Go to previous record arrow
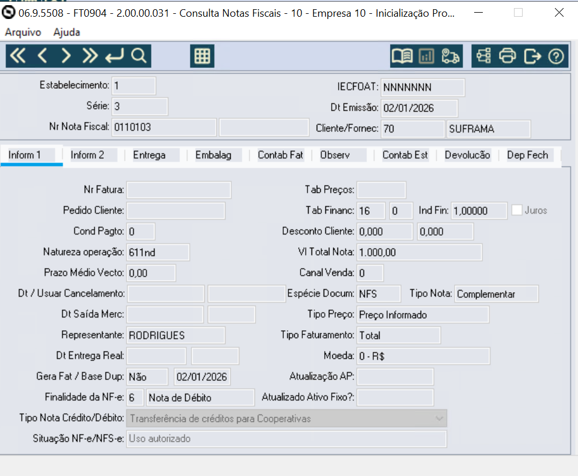578x476 pixels. [x=42, y=56]
